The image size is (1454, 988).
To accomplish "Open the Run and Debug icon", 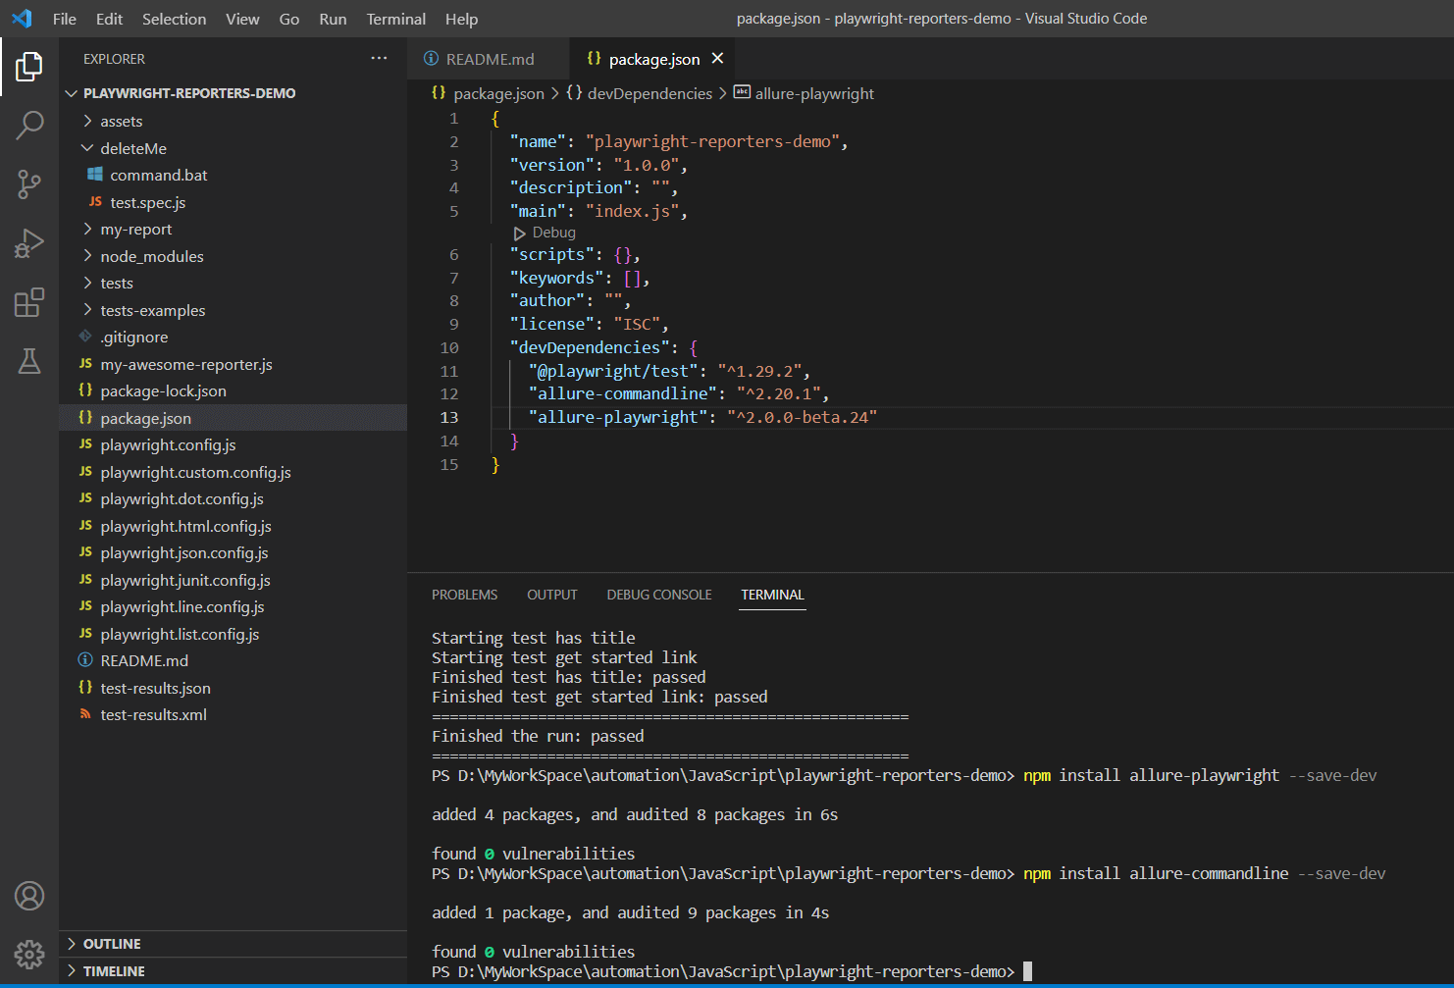I will tap(29, 242).
